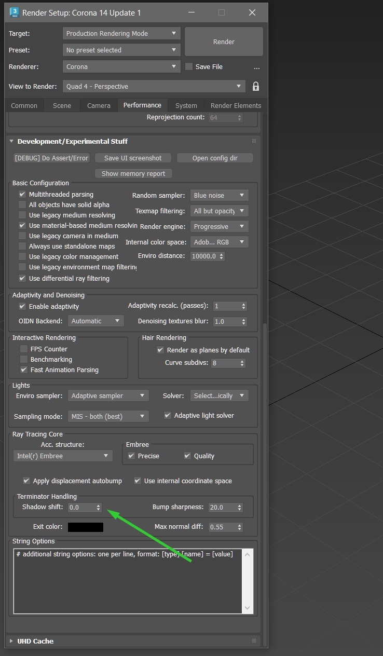Increase Shadow shift value with spinner arrows
Image resolution: width=383 pixels, height=656 pixels.
tap(99, 505)
